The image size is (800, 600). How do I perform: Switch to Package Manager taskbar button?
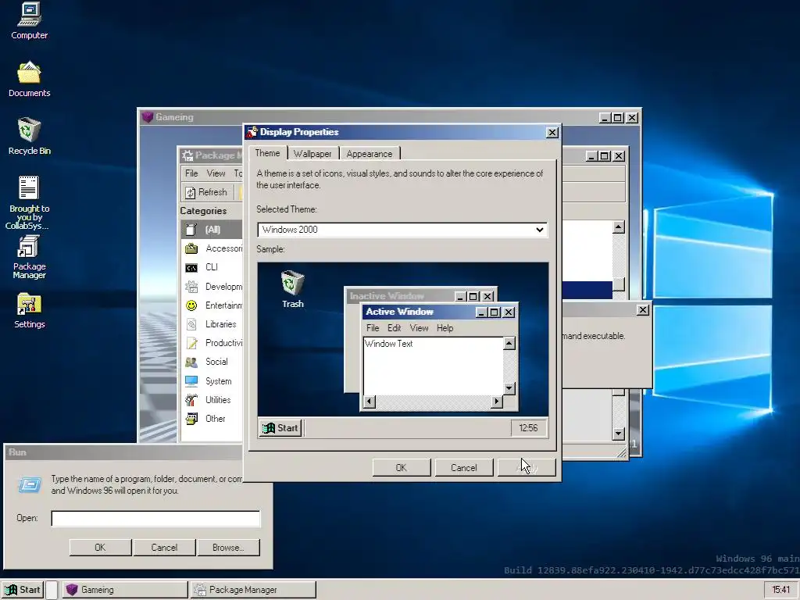click(253, 590)
